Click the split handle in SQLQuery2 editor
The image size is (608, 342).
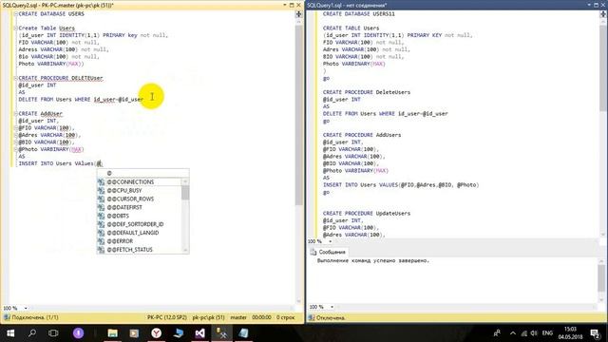[x=298, y=14]
